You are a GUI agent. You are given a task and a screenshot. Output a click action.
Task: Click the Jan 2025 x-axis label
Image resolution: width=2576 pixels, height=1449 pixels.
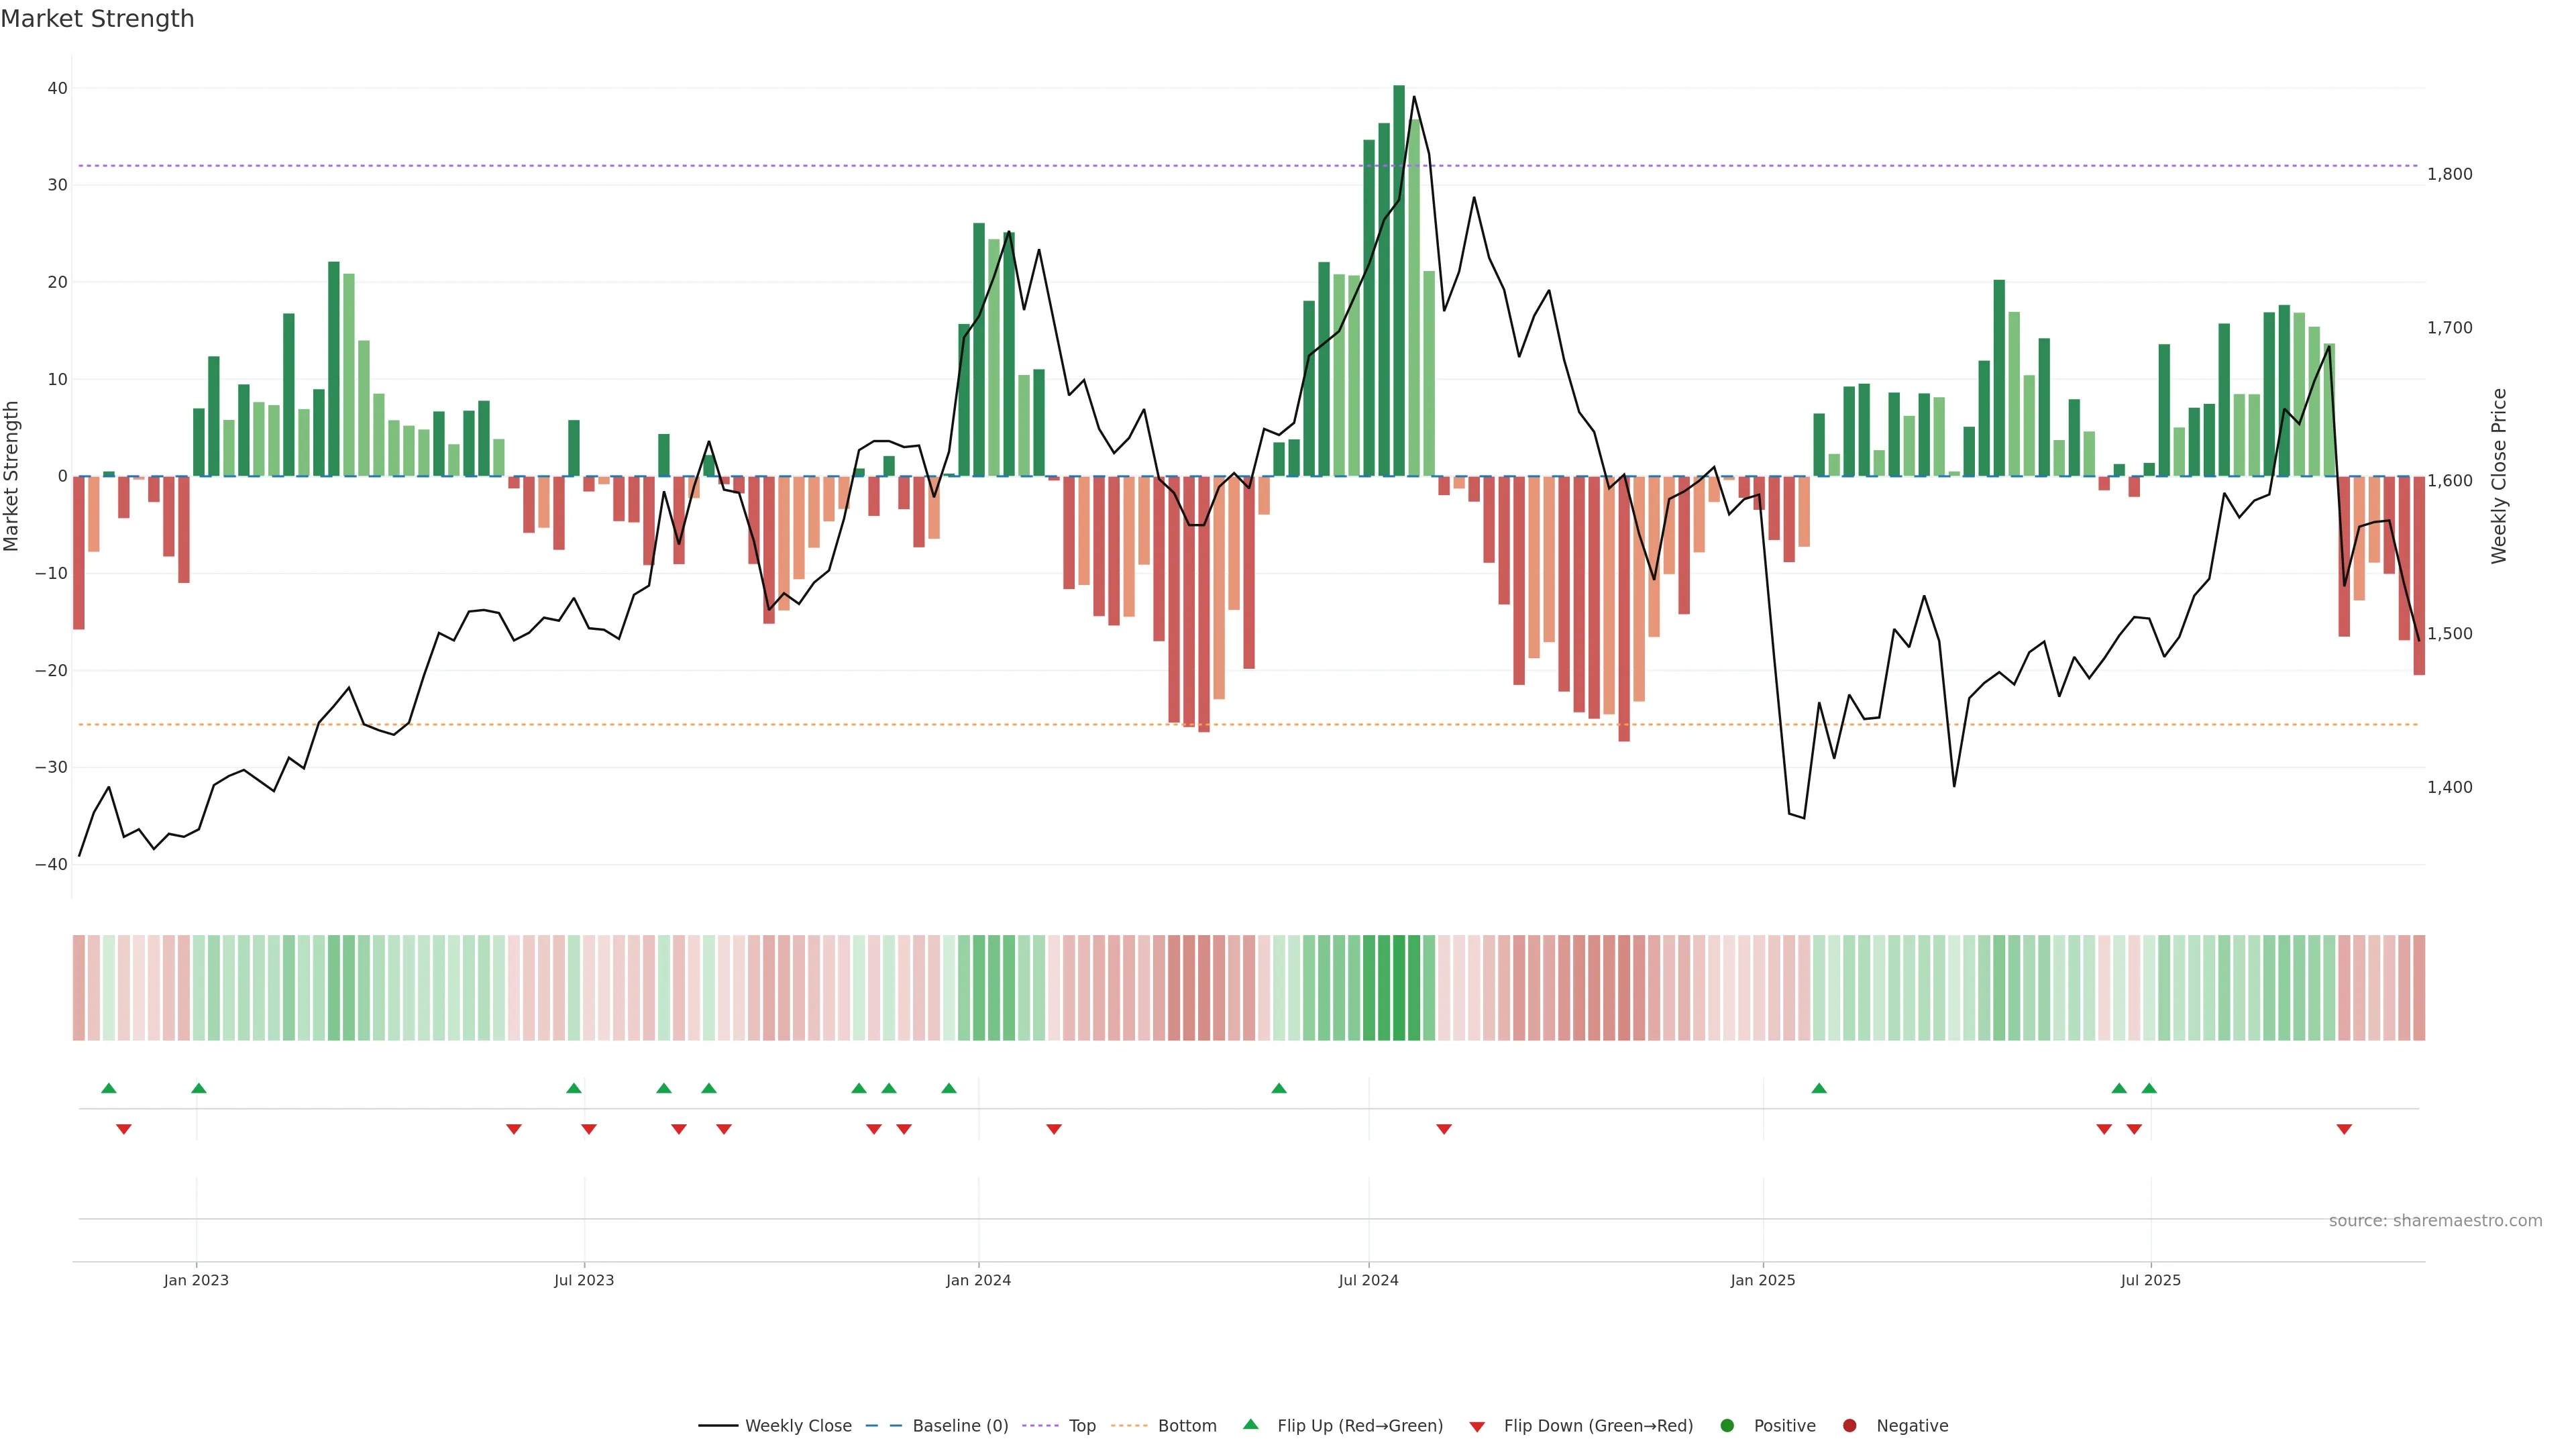pyautogui.click(x=1763, y=1280)
